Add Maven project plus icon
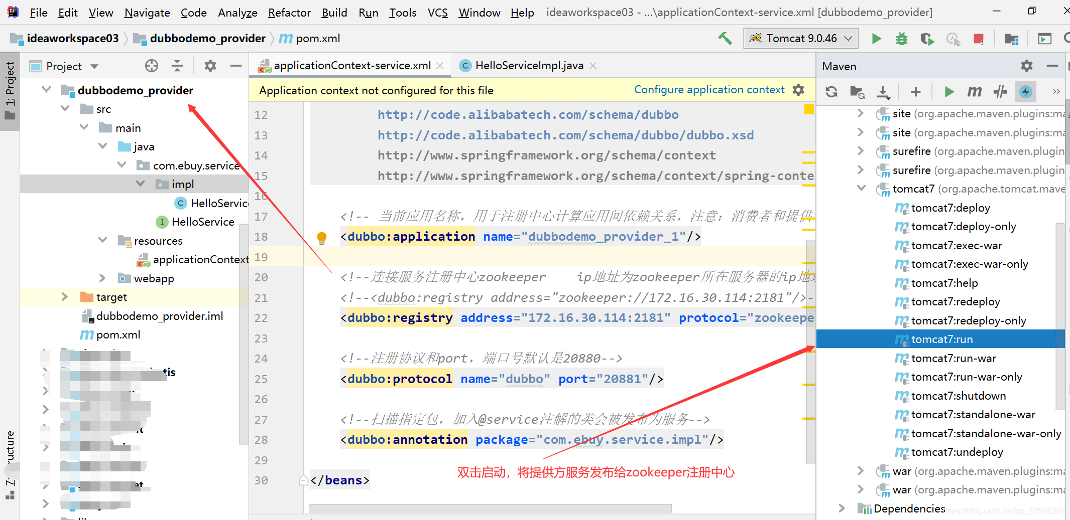Screen dimensions: 1070x520 tap(916, 91)
